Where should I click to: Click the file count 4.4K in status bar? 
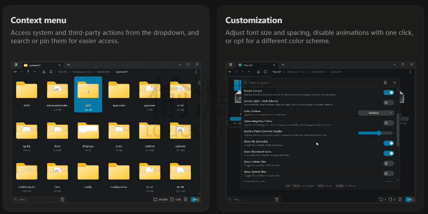176,200
